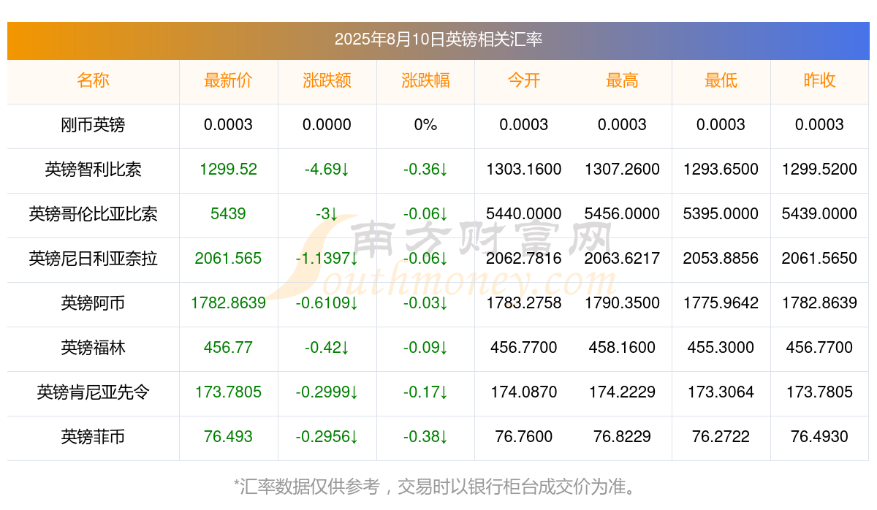This screenshot has height=510, width=877.
Task: Select the 英镑福林 row name
Action: click(x=93, y=348)
